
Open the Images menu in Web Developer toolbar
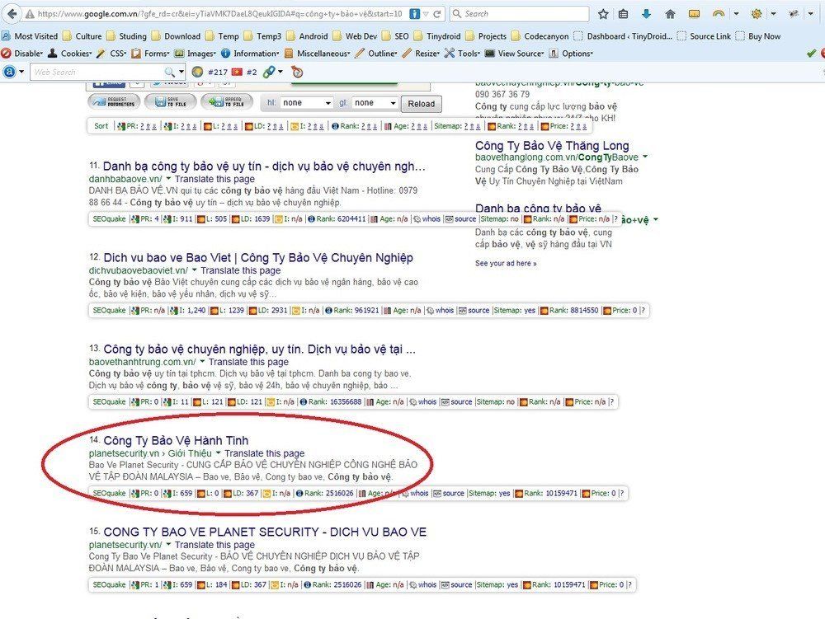click(196, 53)
